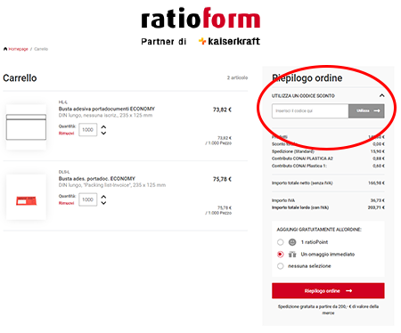The height and width of the screenshot is (333, 401).
Task: Click the gift icon beside omaggio immediato
Action: [292, 255]
